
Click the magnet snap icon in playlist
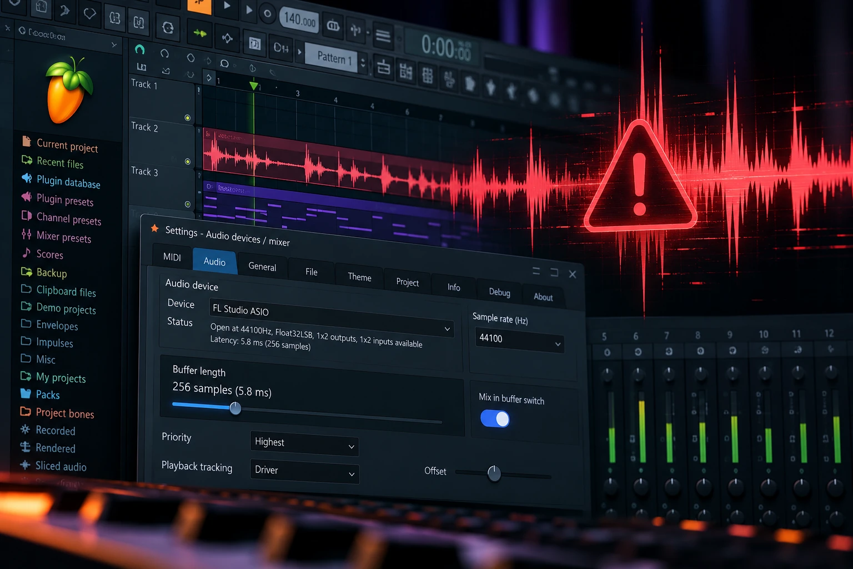(x=139, y=49)
